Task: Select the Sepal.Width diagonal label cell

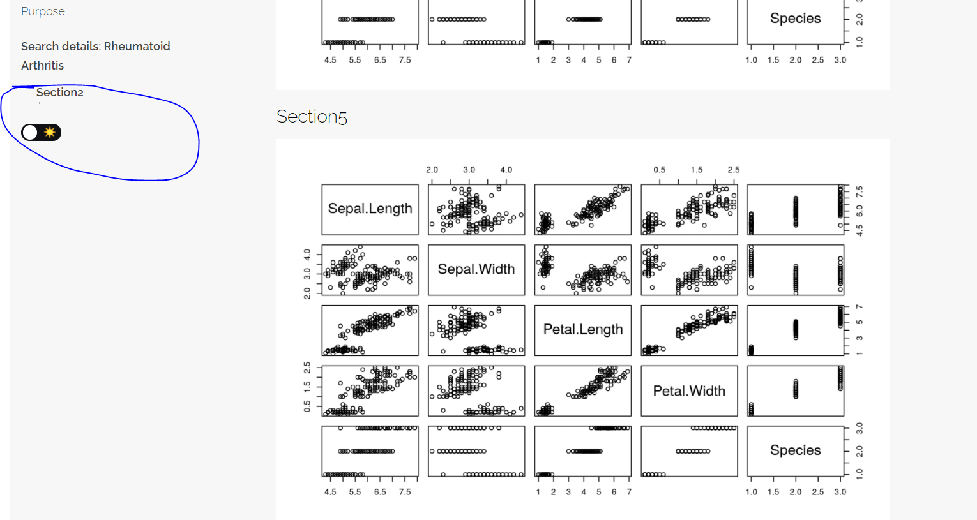Action: [x=476, y=269]
